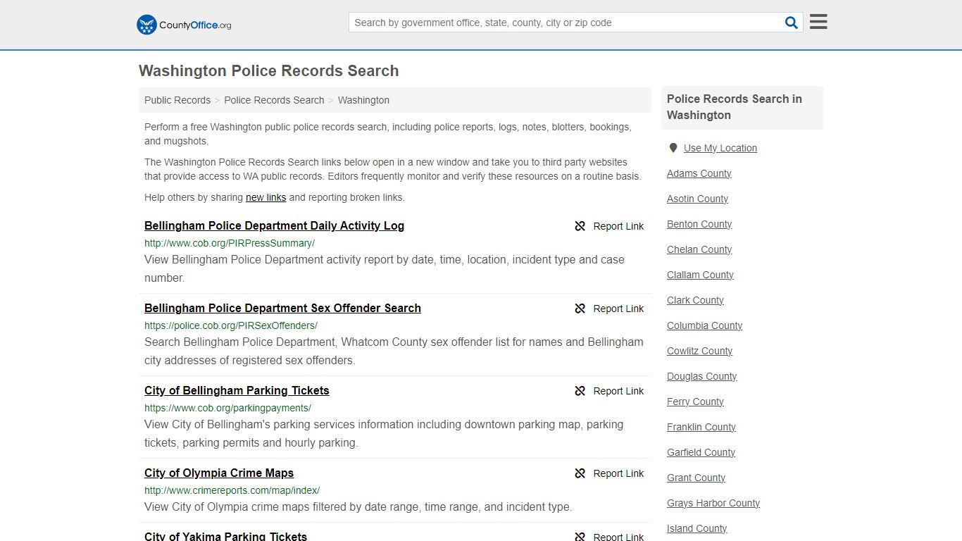Open City of Bellingham Parking Tickets
Image resolution: width=962 pixels, height=541 pixels.
pos(237,390)
